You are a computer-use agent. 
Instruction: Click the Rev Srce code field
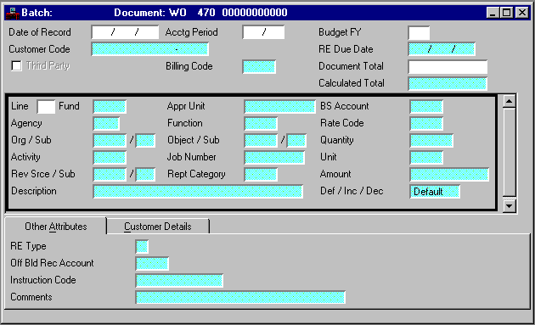tap(110, 174)
